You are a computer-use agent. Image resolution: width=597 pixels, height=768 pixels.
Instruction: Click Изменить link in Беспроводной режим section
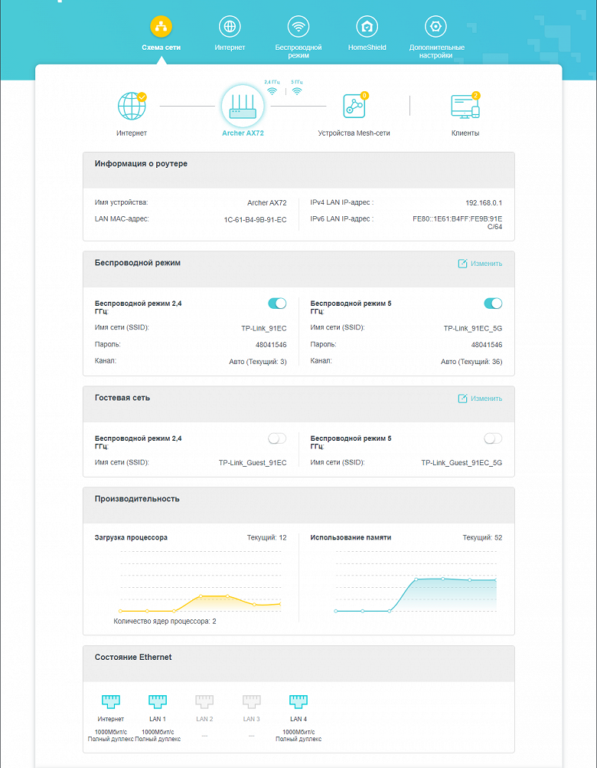[x=487, y=264]
